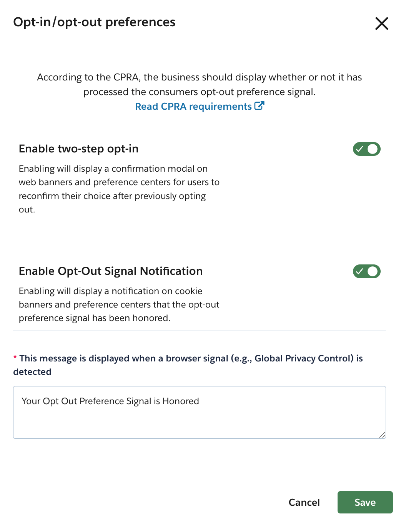
Task: Select the honored signal message text
Action: (x=110, y=401)
